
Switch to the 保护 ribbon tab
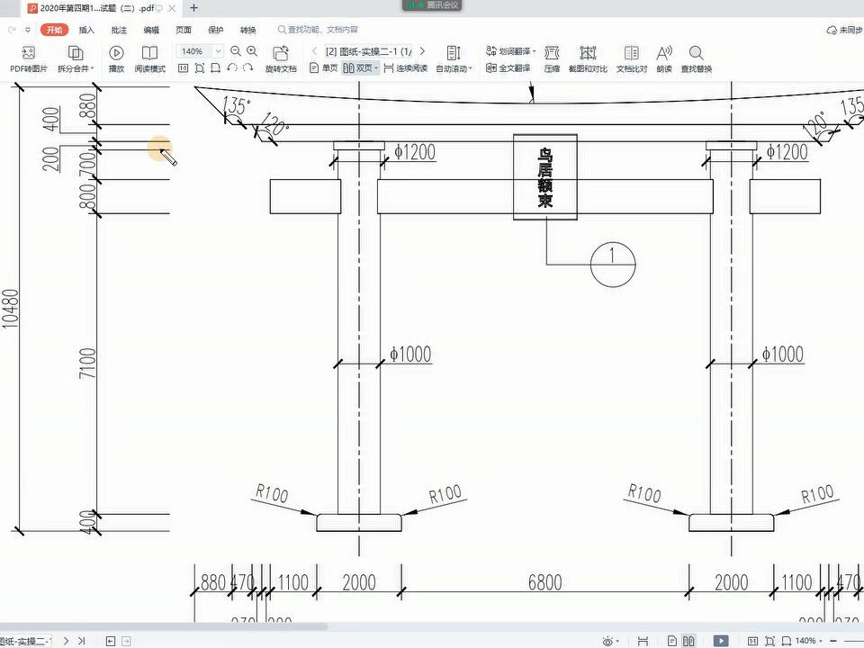pyautogui.click(x=216, y=30)
